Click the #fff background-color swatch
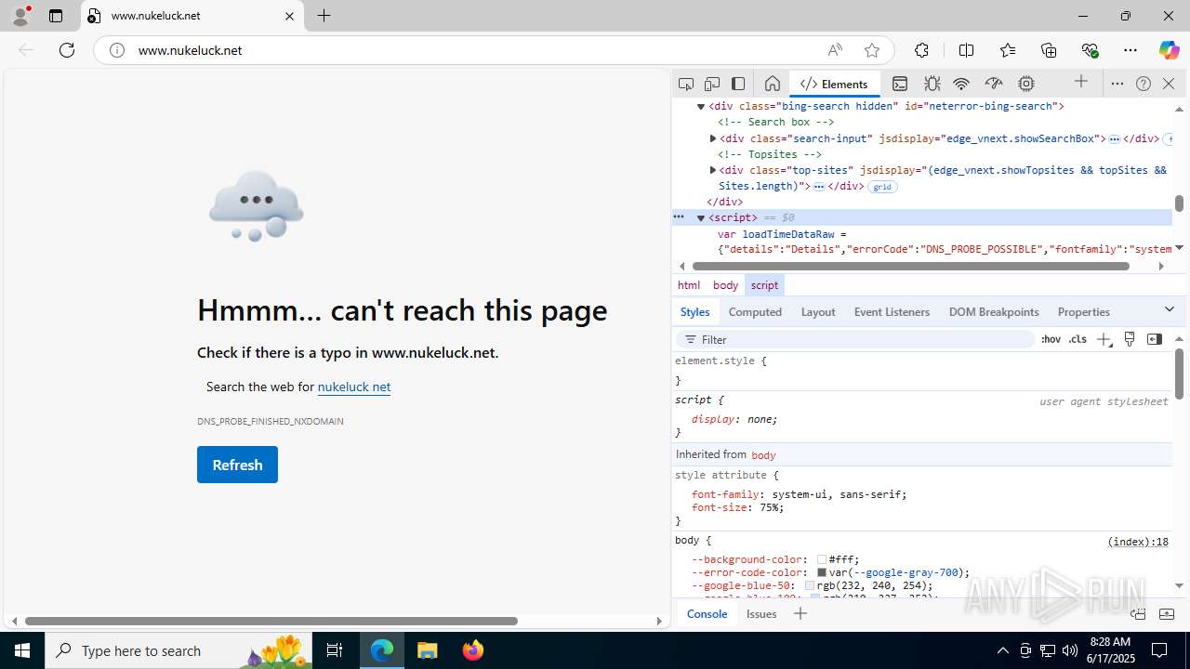 point(822,560)
